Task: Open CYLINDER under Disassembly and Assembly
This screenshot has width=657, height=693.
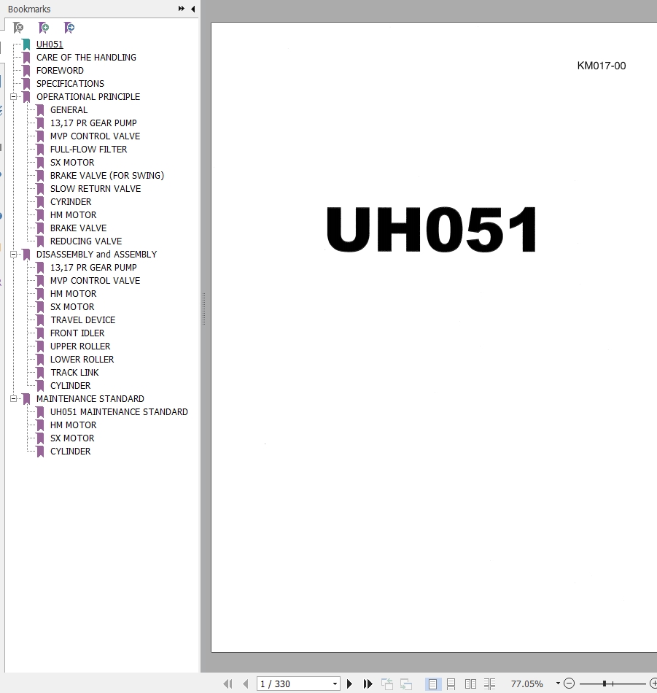Action: [70, 386]
